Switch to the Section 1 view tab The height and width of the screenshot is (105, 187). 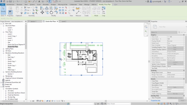[x=33, y=21]
